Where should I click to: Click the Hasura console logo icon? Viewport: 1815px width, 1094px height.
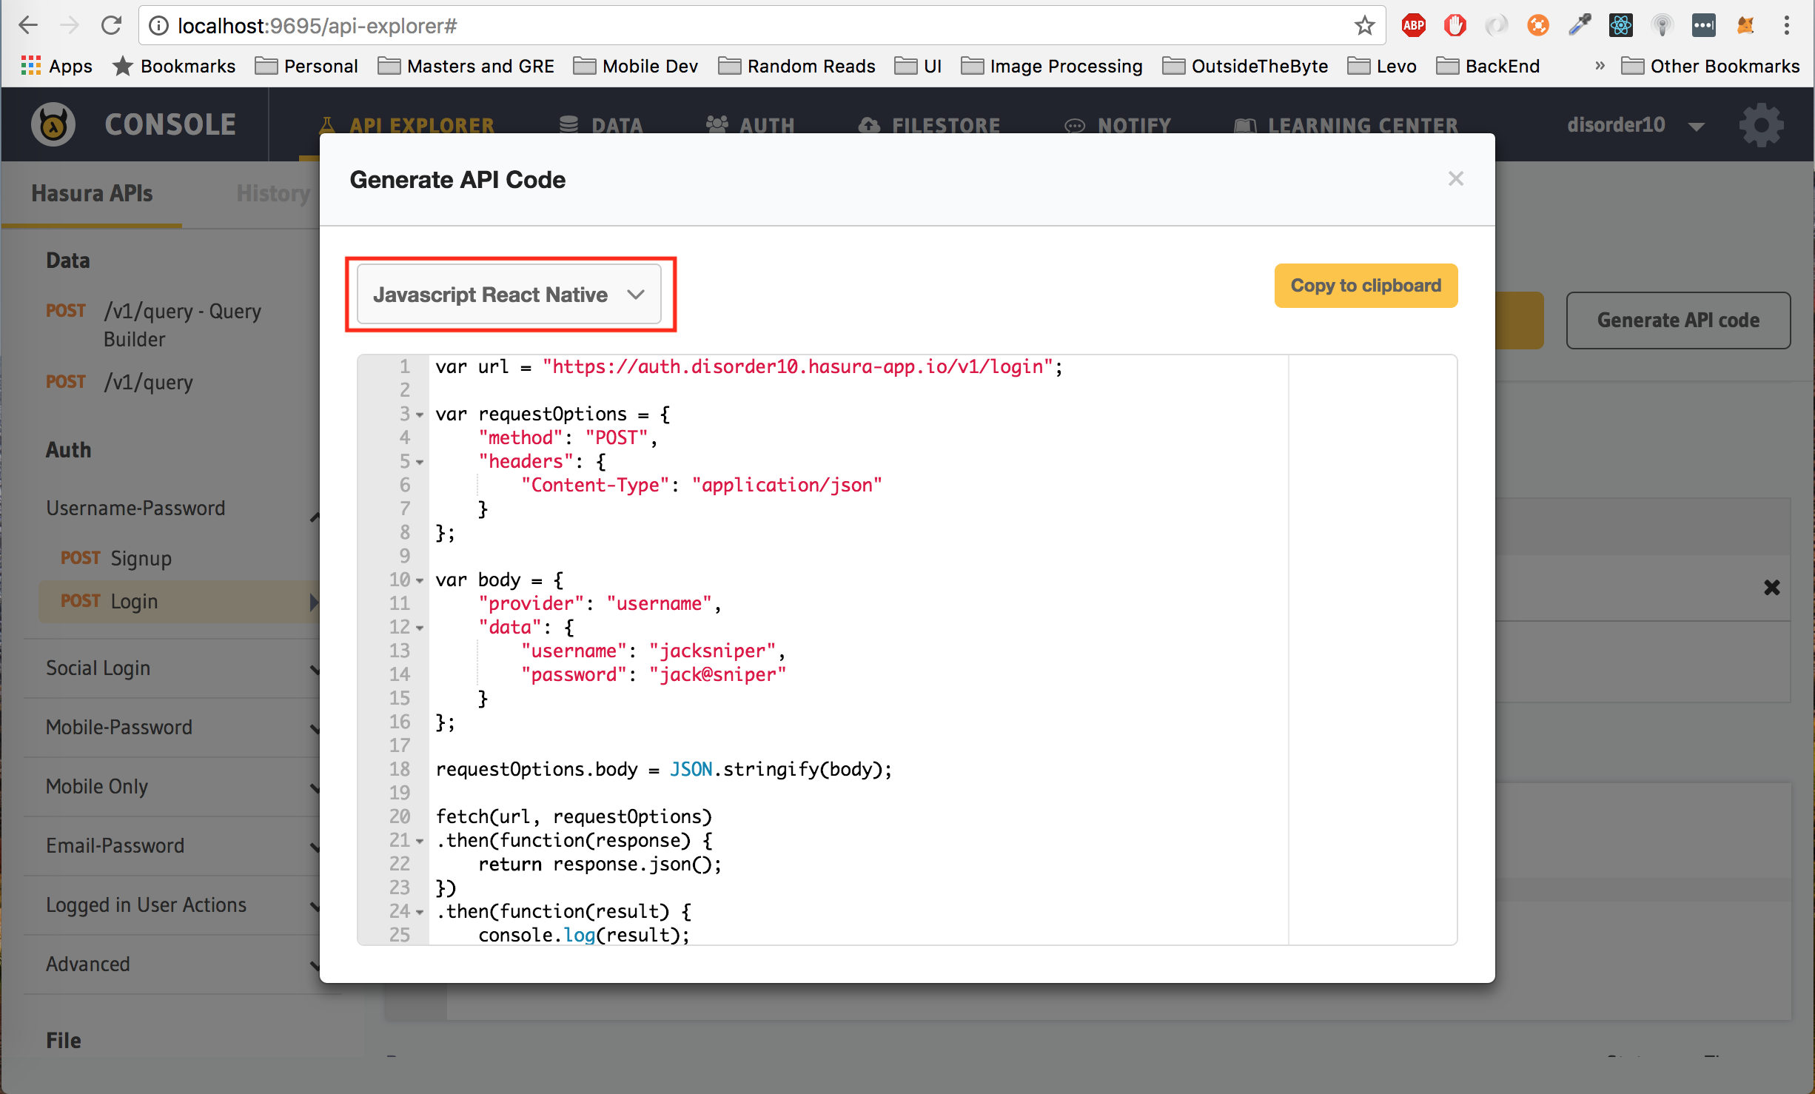point(53,124)
